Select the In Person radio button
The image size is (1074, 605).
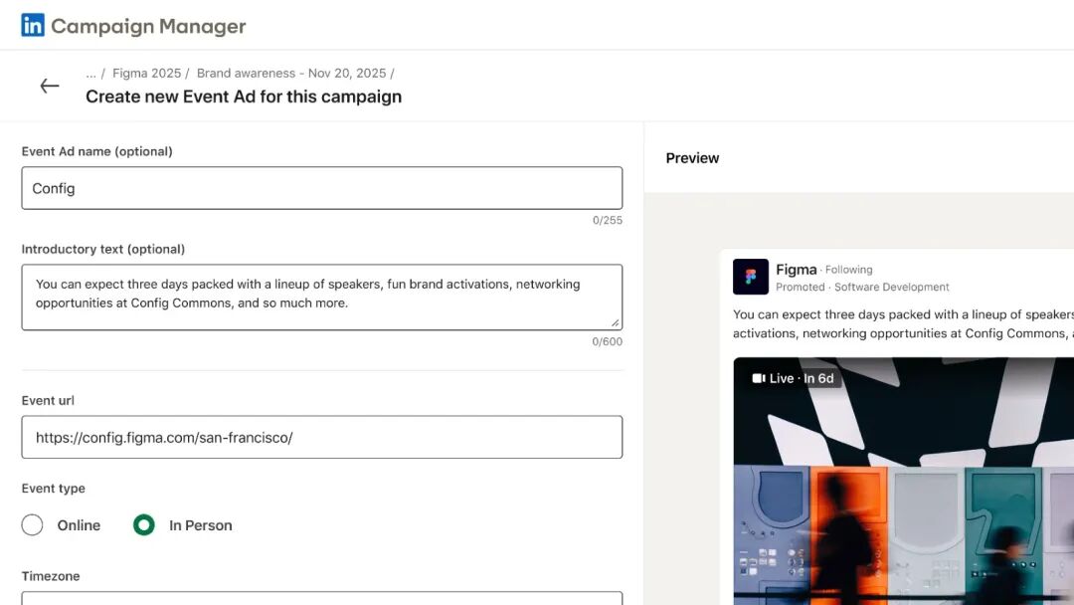144,524
